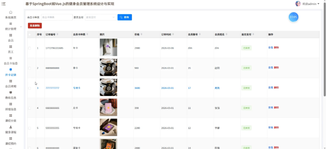Sort by the 会员卡种类 column arrows
The width and height of the screenshot is (326, 149).
click(x=87, y=34)
